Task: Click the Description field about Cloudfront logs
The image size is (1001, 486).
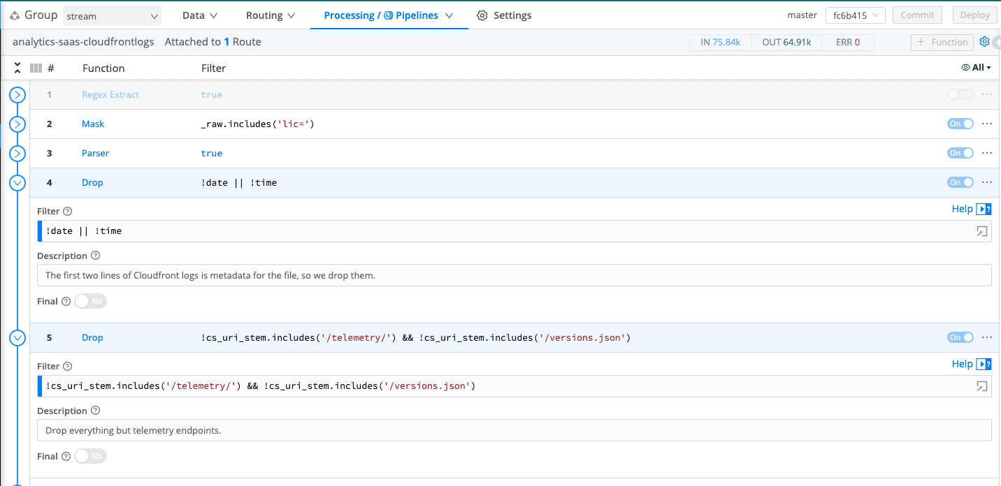Action: [514, 275]
